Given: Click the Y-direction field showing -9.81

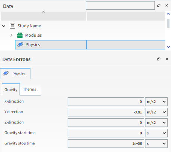Looking at the screenshot, I should click(106, 112).
